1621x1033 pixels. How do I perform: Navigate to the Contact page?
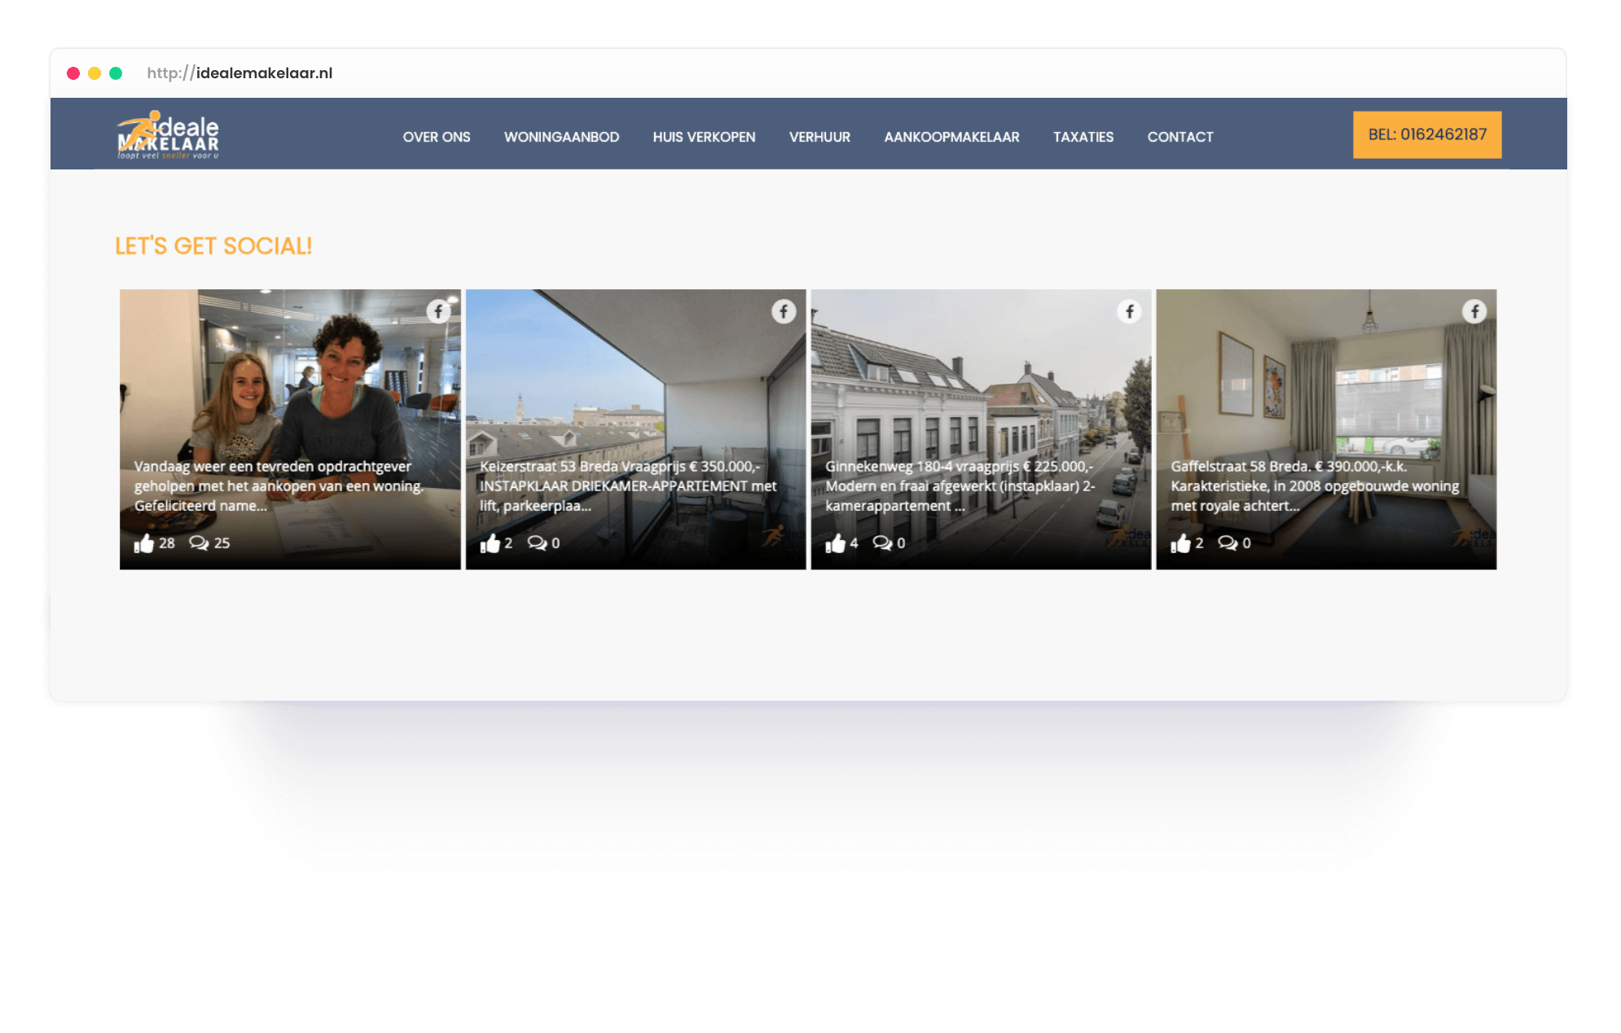pyautogui.click(x=1180, y=137)
